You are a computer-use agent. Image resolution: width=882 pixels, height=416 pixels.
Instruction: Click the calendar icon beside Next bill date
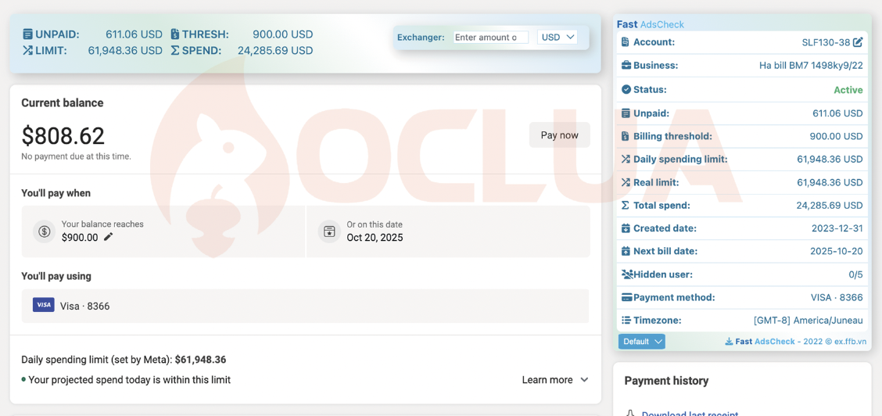(x=626, y=251)
